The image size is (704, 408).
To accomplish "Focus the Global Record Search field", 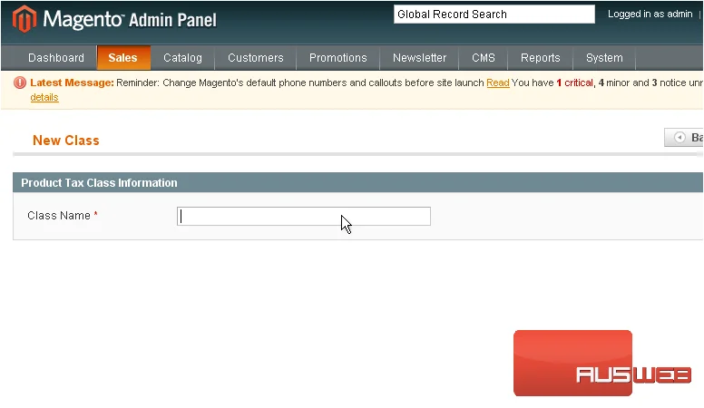I will click(x=494, y=15).
